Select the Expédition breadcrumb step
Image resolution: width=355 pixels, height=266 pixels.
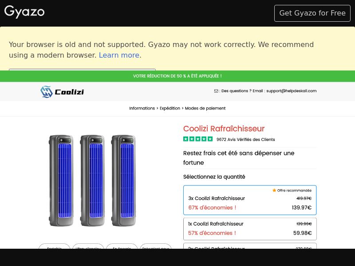[x=170, y=108]
